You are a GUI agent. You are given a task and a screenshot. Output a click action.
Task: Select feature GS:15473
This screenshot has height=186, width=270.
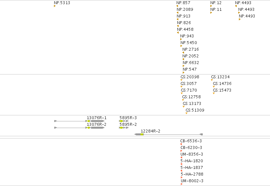tap(222, 90)
